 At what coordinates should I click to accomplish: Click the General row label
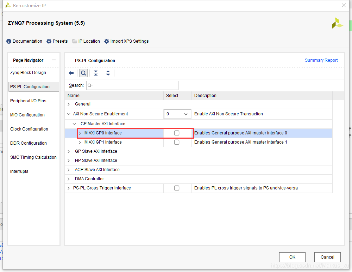(x=83, y=104)
